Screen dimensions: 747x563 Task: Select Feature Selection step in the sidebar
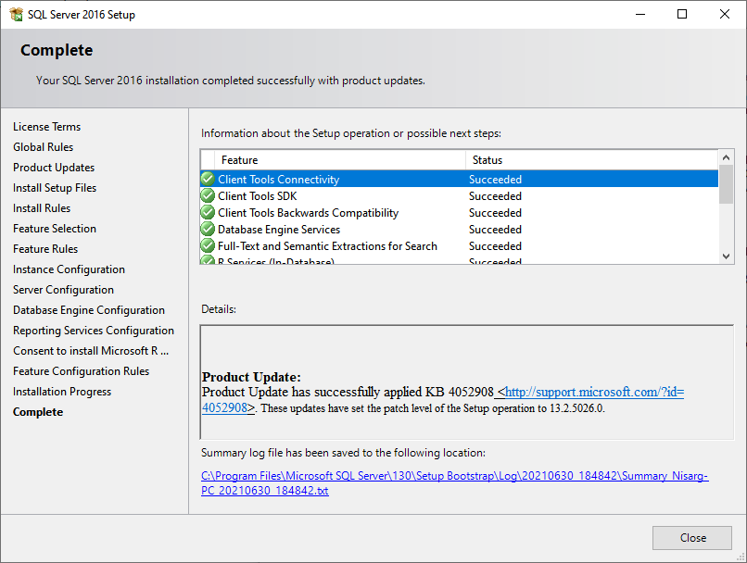(54, 228)
